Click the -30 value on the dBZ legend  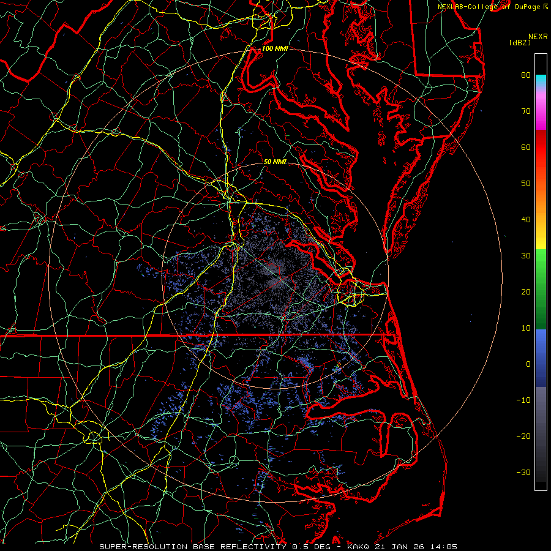pos(523,472)
